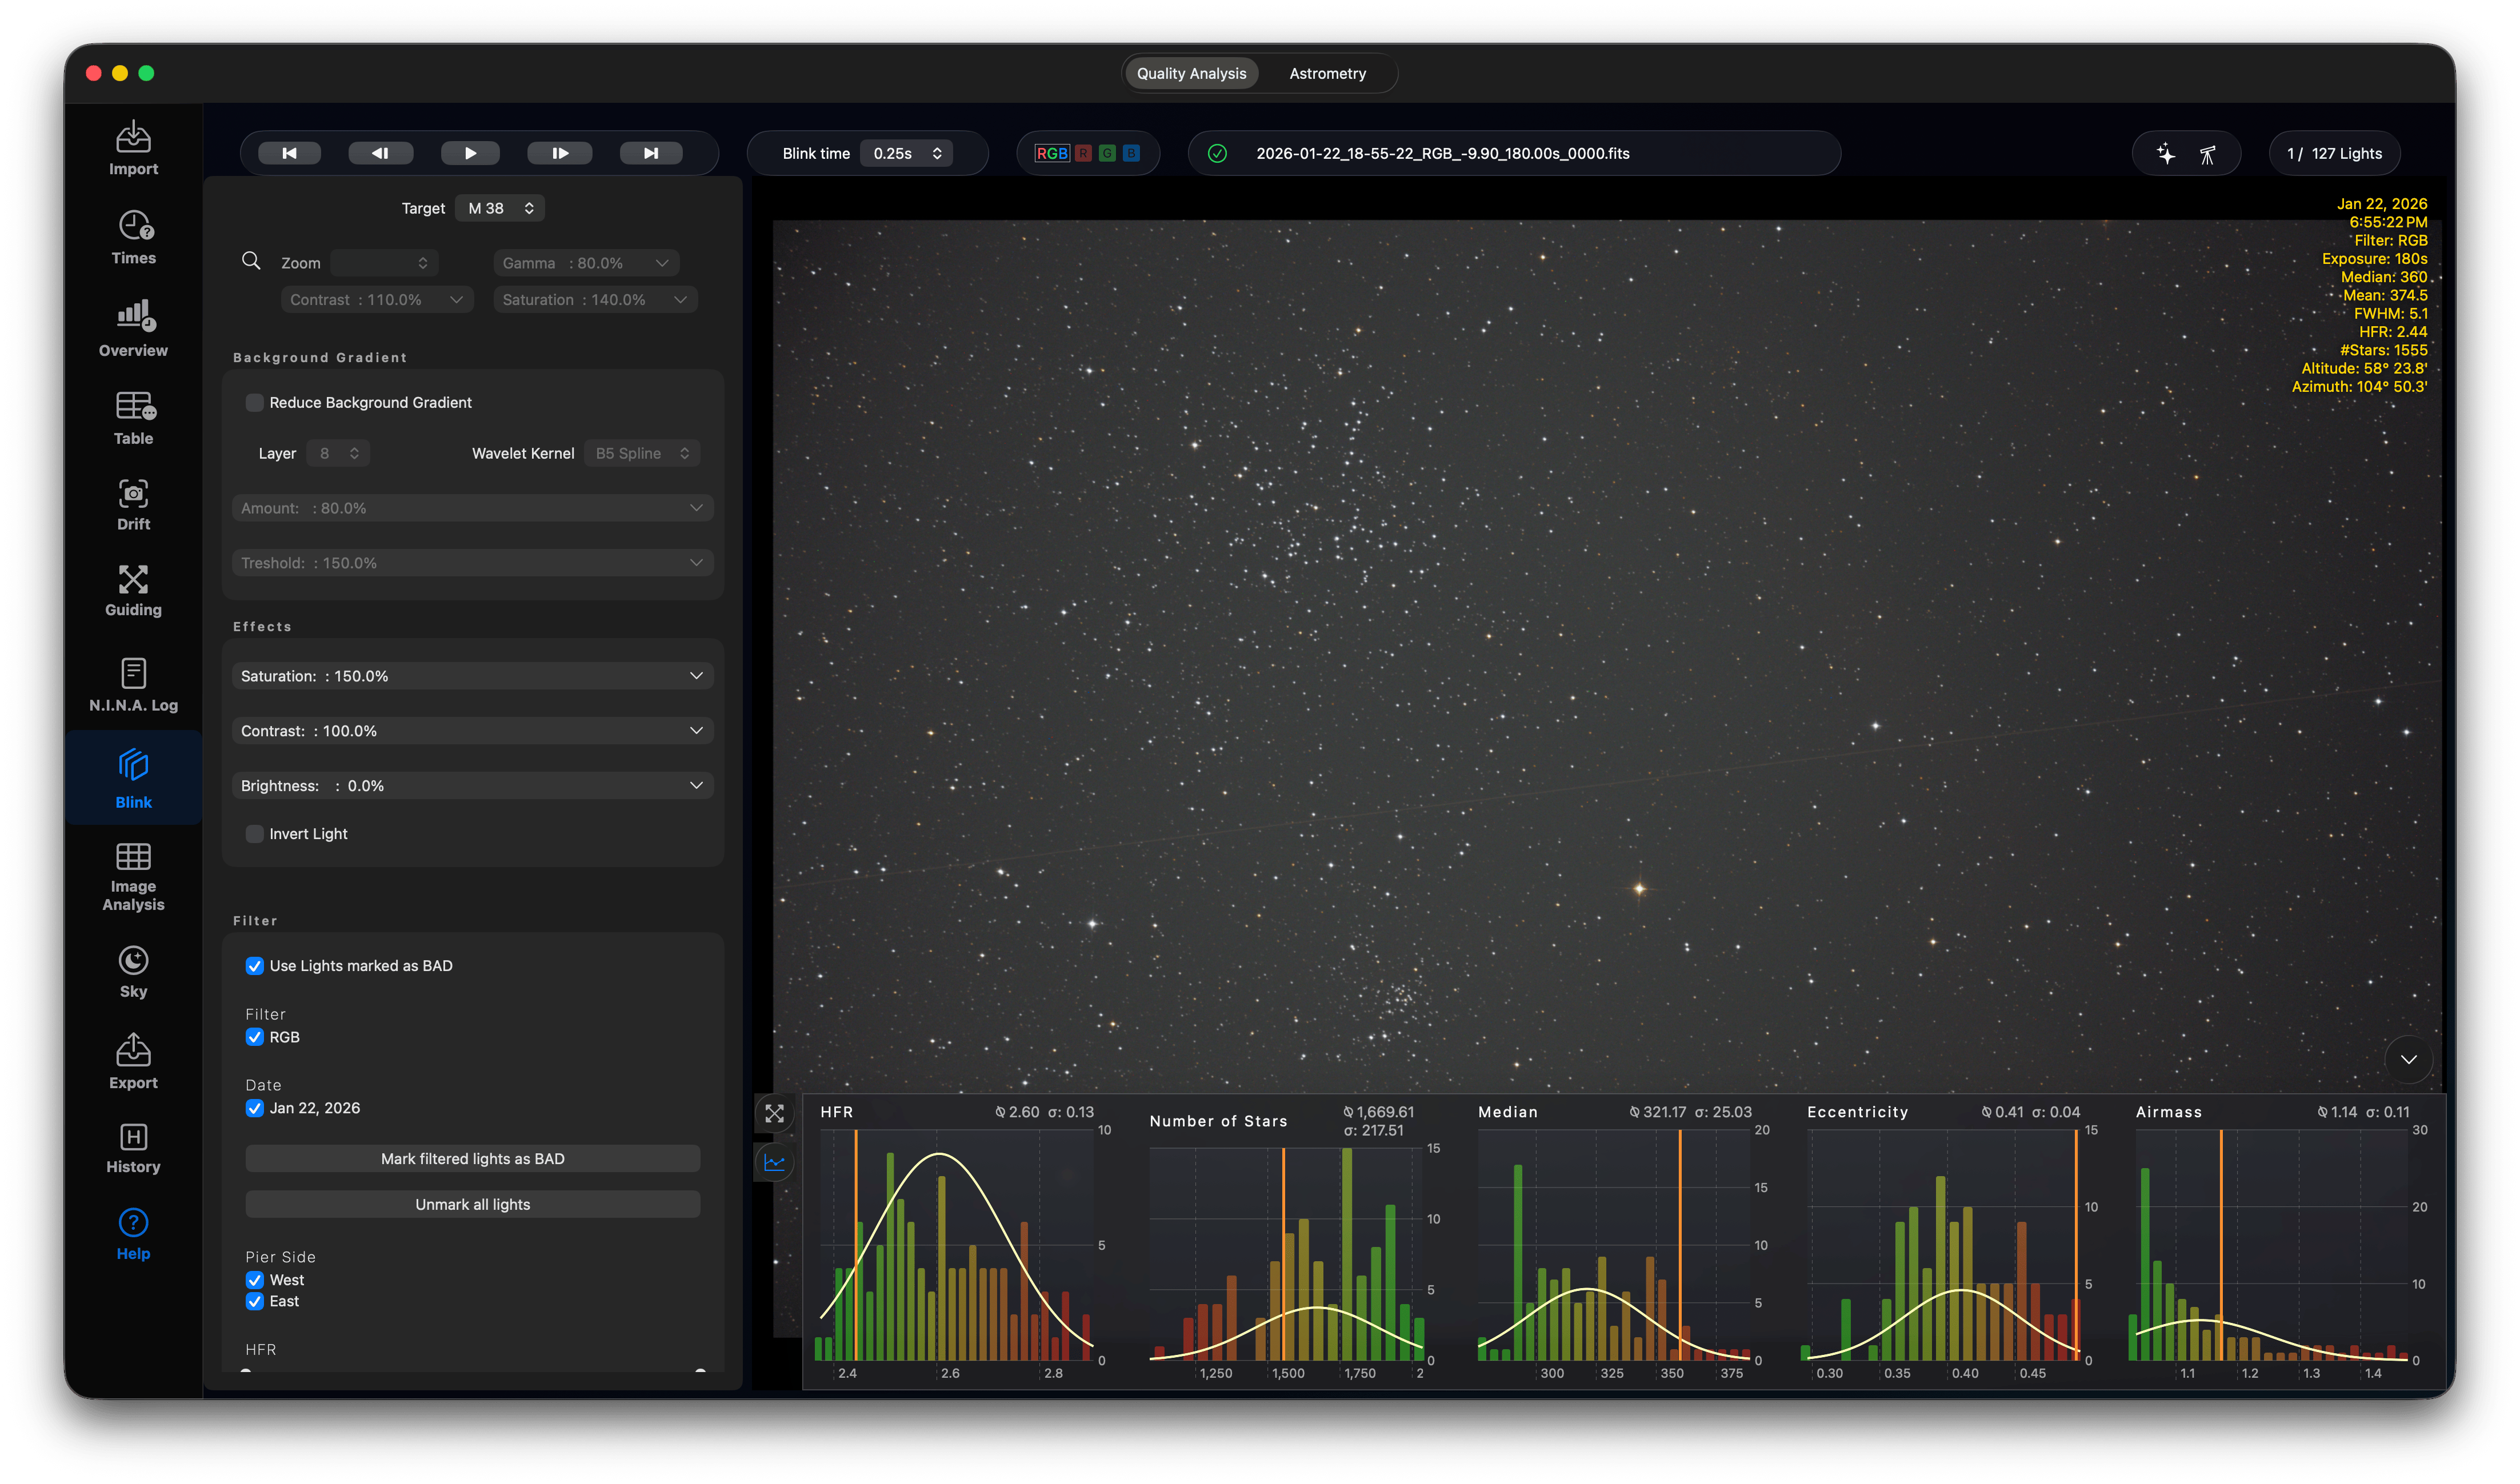This screenshot has width=2520, height=1484.
Task: Switch to the Quality Analysis tab
Action: pyautogui.click(x=1190, y=73)
